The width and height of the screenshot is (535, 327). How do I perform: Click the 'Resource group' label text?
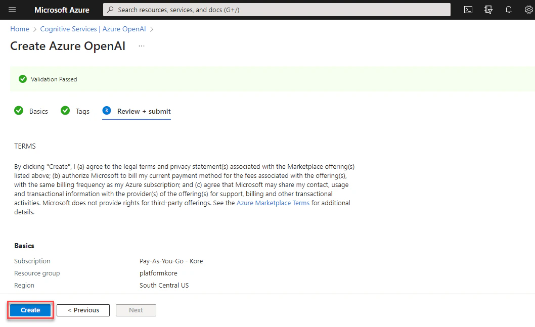click(x=37, y=273)
